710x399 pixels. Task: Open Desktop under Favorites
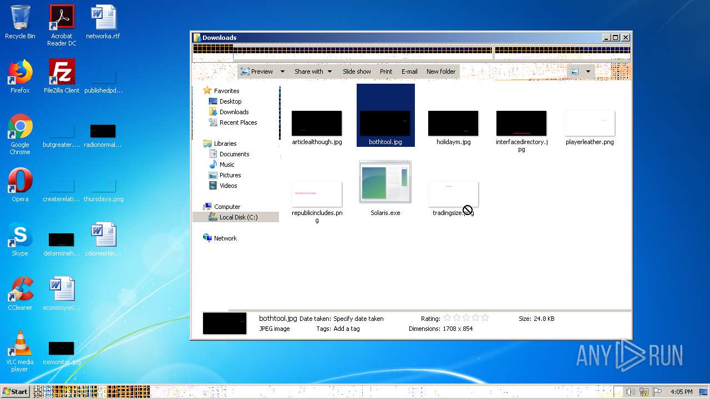[x=230, y=101]
